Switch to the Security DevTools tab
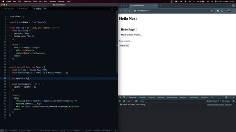The width and height of the screenshot is (236, 132). [204, 98]
